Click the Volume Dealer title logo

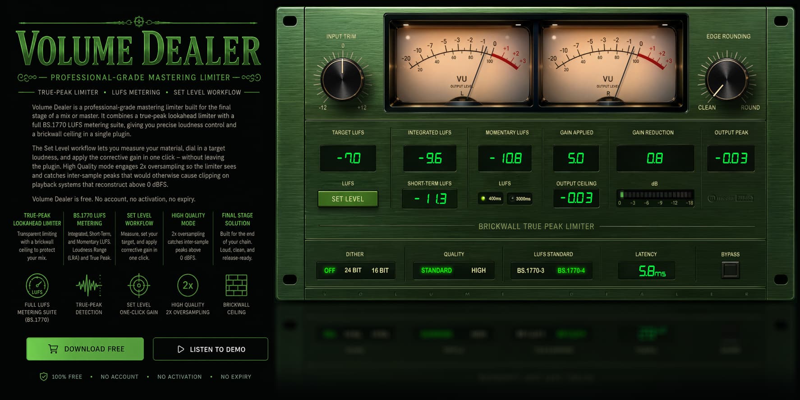point(138,49)
